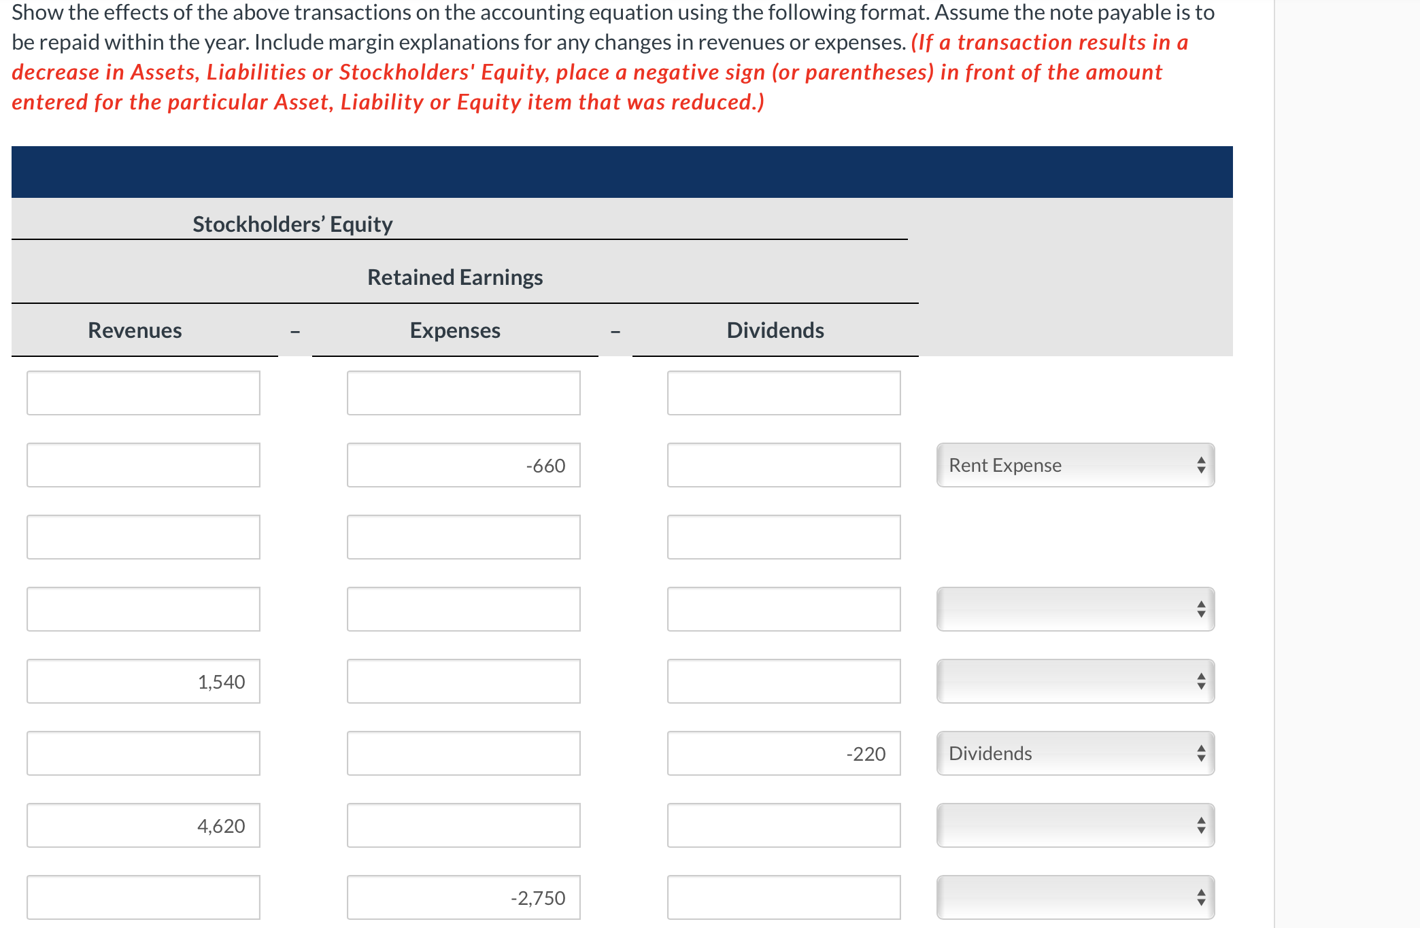The width and height of the screenshot is (1420, 928).
Task: Click the first empty Revenues input box
Action: pyautogui.click(x=143, y=392)
